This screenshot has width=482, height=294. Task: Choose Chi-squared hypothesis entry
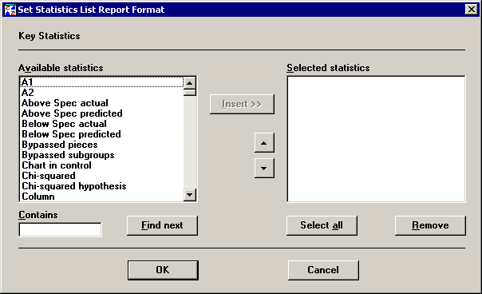click(x=101, y=186)
